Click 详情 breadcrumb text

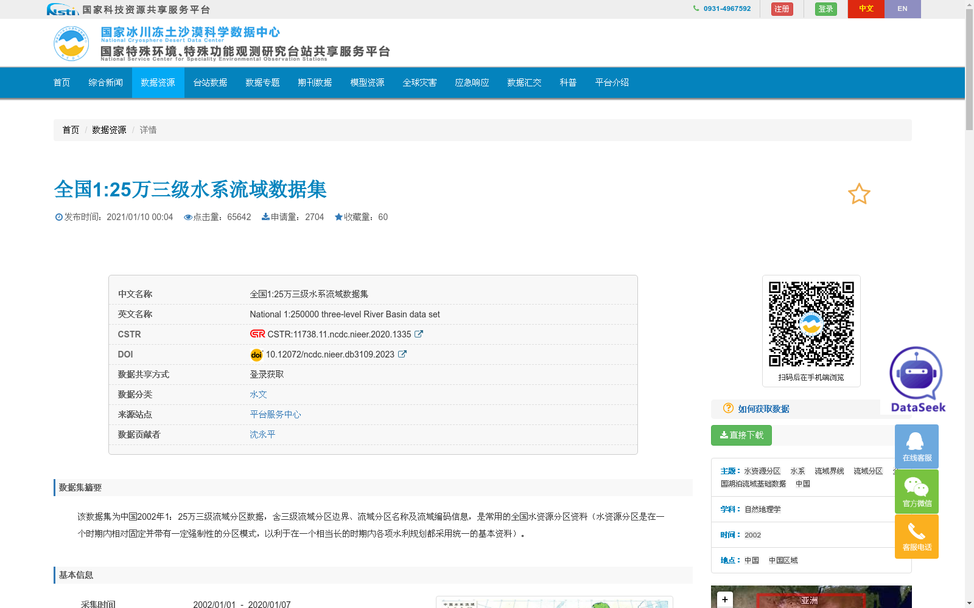[149, 130]
